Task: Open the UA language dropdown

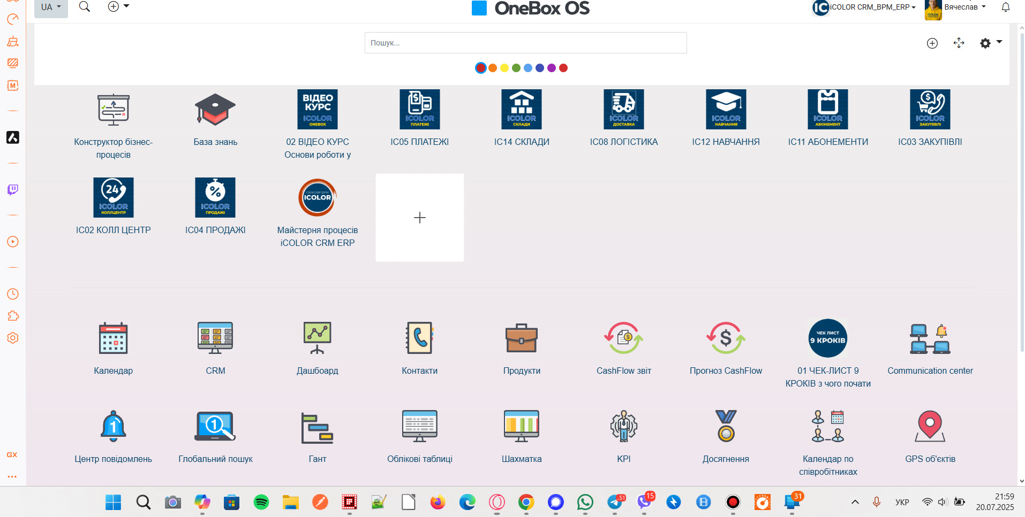Action: 51,7
